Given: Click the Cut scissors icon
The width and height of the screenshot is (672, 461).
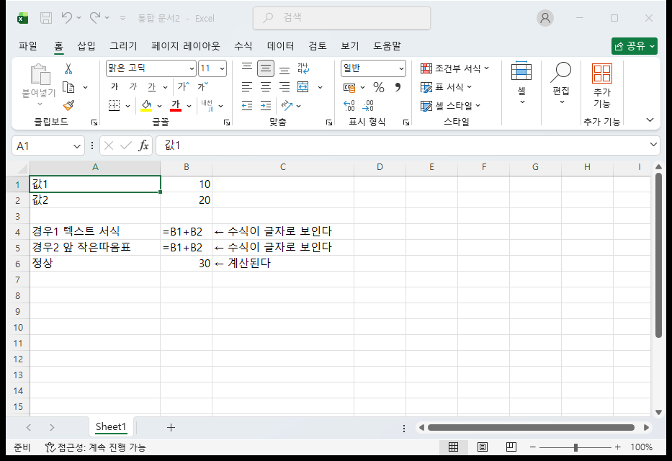Looking at the screenshot, I should click(68, 69).
